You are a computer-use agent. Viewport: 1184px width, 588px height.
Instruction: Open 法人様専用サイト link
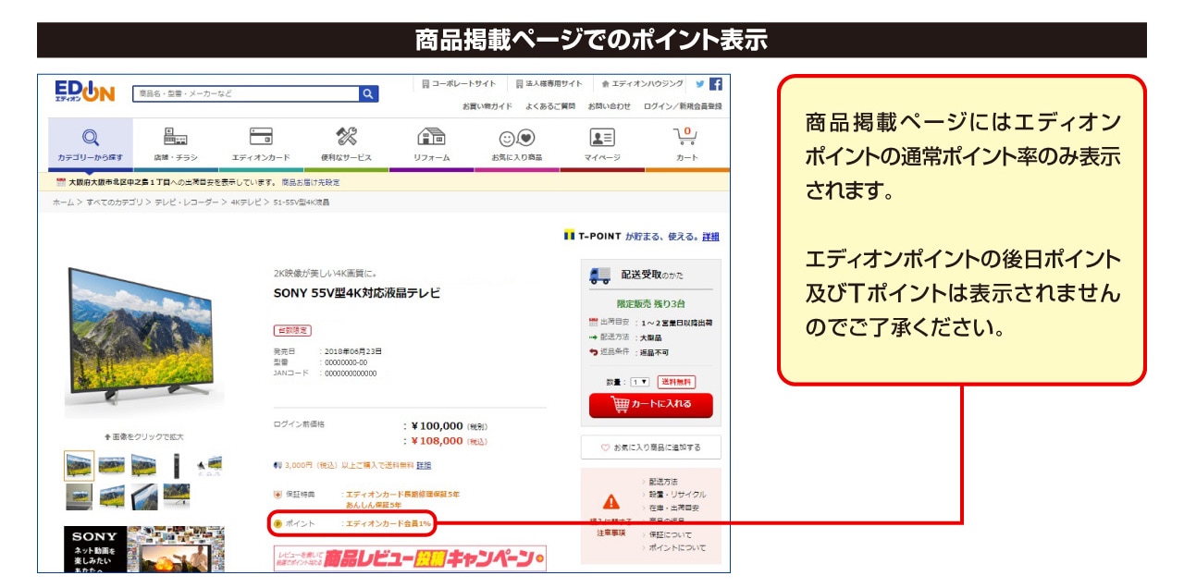pos(549,83)
